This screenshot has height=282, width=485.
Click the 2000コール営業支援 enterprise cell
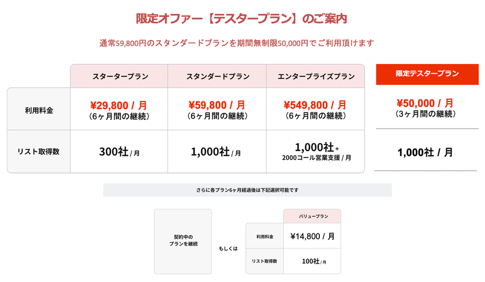[316, 158]
